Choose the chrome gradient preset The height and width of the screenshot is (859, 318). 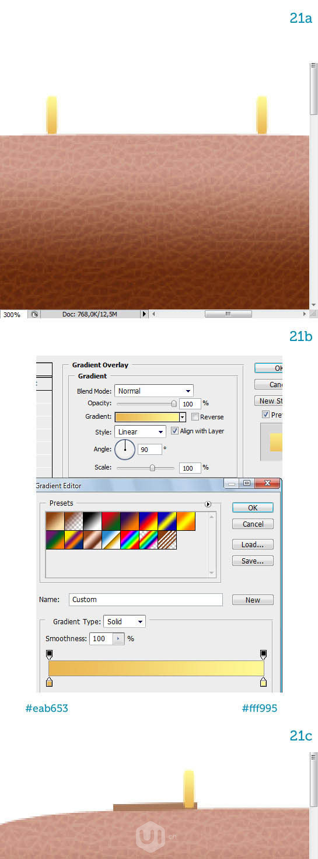tap(111, 540)
